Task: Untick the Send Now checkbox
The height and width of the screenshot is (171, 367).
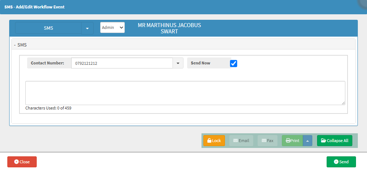Action: (233, 63)
